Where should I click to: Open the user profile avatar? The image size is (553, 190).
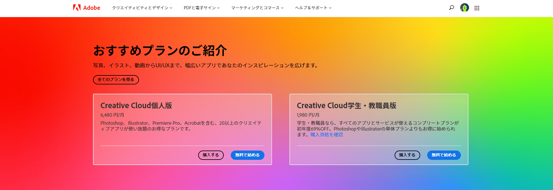tap(465, 8)
